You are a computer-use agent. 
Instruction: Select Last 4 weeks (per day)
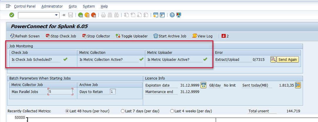[x=172, y=111]
